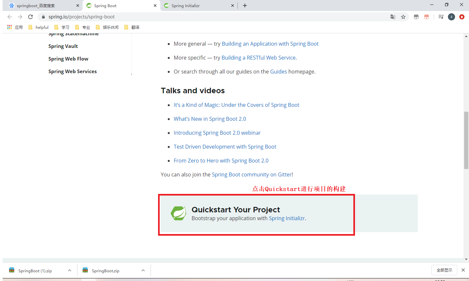The image size is (469, 281).
Task: Click the 全部显示 show all downloads button
Action: pos(444,270)
